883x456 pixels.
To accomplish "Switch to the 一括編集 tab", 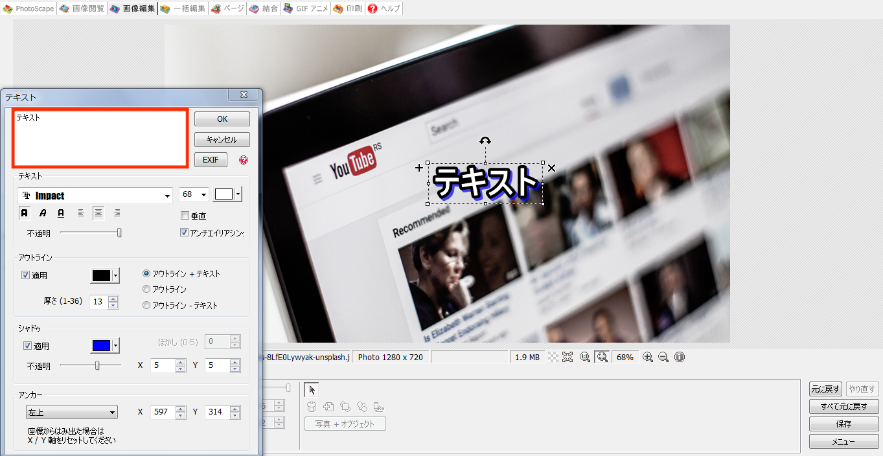I will 183,8.
